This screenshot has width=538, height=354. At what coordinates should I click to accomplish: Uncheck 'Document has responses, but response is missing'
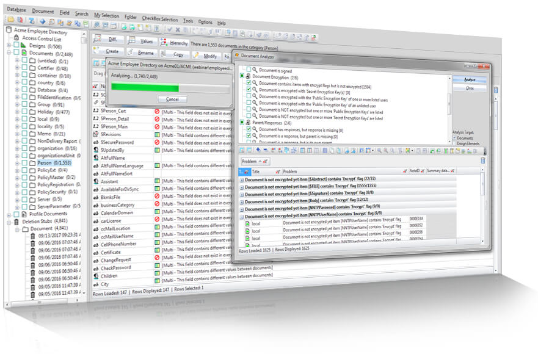(x=249, y=129)
